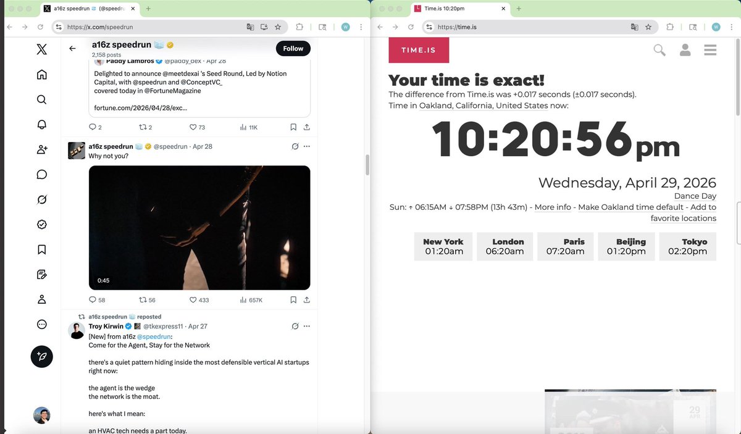
Task: Bookmark the Paddy Lambros post
Action: (x=293, y=127)
